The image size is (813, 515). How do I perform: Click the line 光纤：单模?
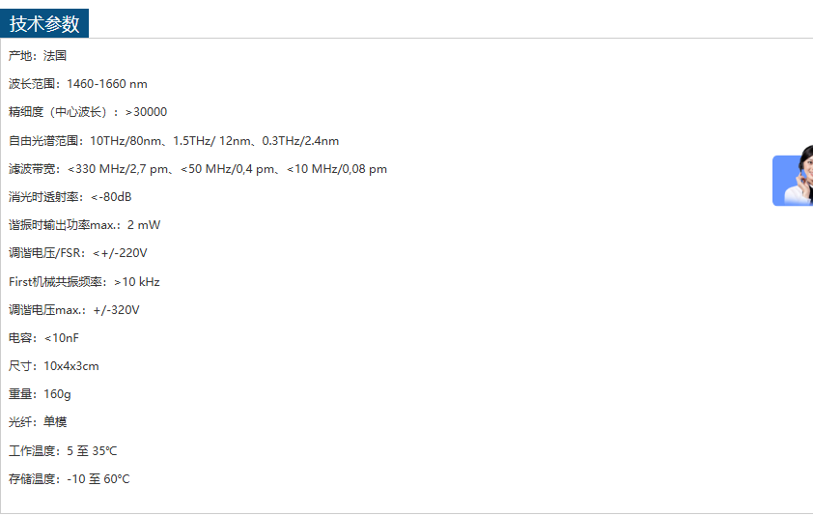coord(38,422)
